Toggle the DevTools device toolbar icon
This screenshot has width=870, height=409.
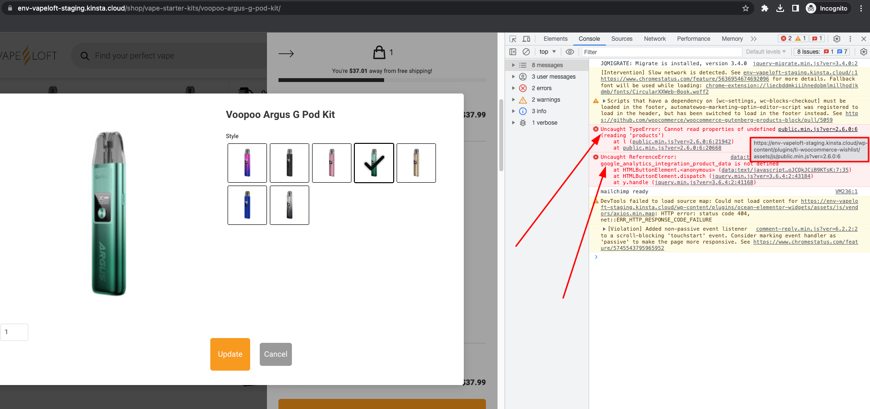(526, 39)
